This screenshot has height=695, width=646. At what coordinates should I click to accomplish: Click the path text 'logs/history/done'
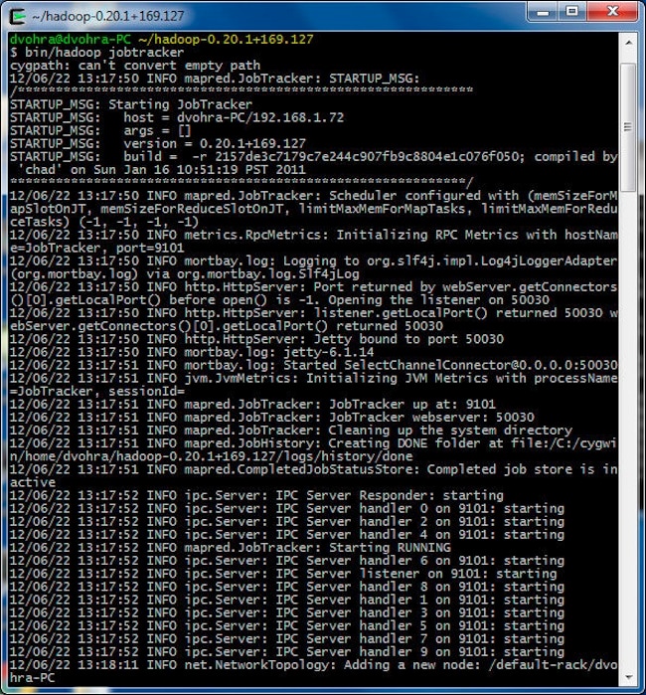point(348,456)
